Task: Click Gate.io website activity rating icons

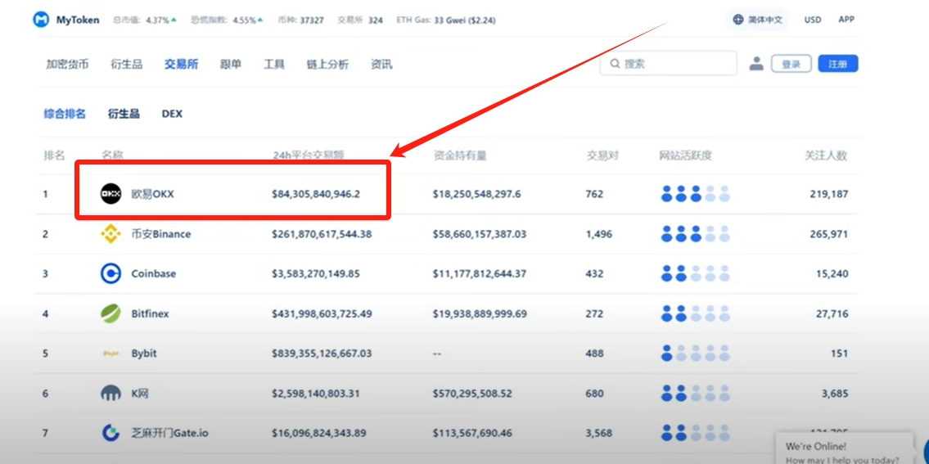Action: pyautogui.click(x=695, y=433)
